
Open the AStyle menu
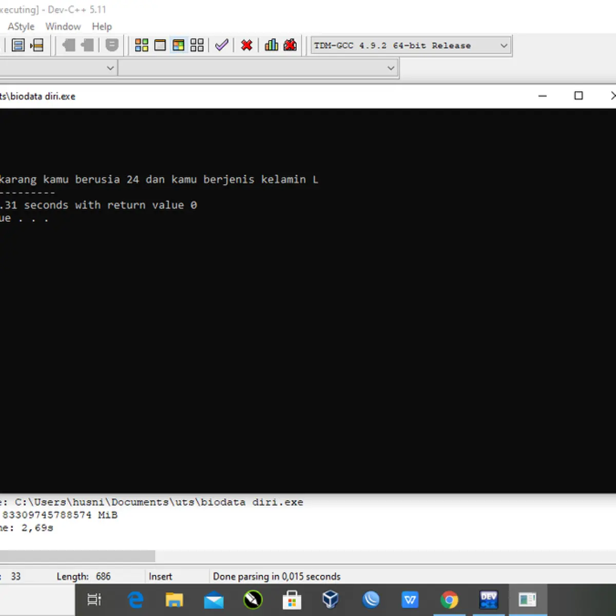click(21, 26)
